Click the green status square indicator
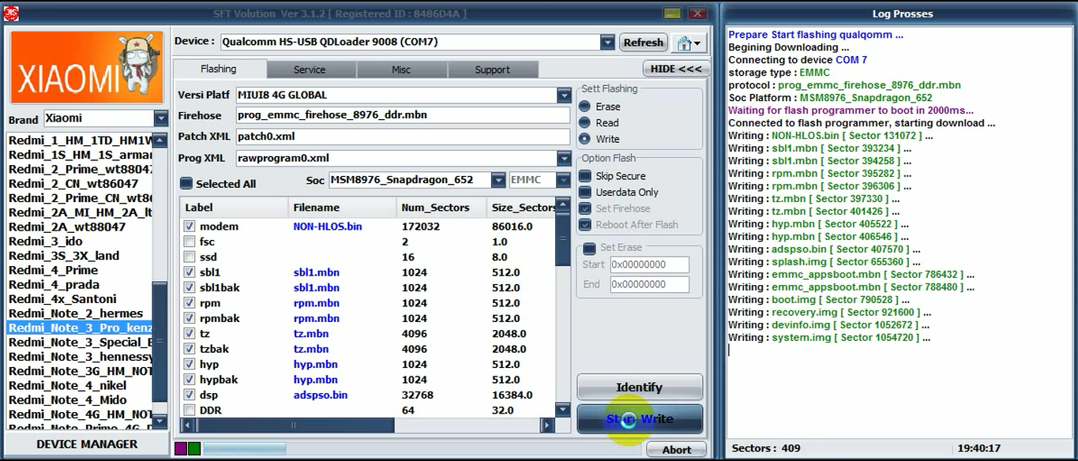This screenshot has height=461, width=1078. coord(193,448)
